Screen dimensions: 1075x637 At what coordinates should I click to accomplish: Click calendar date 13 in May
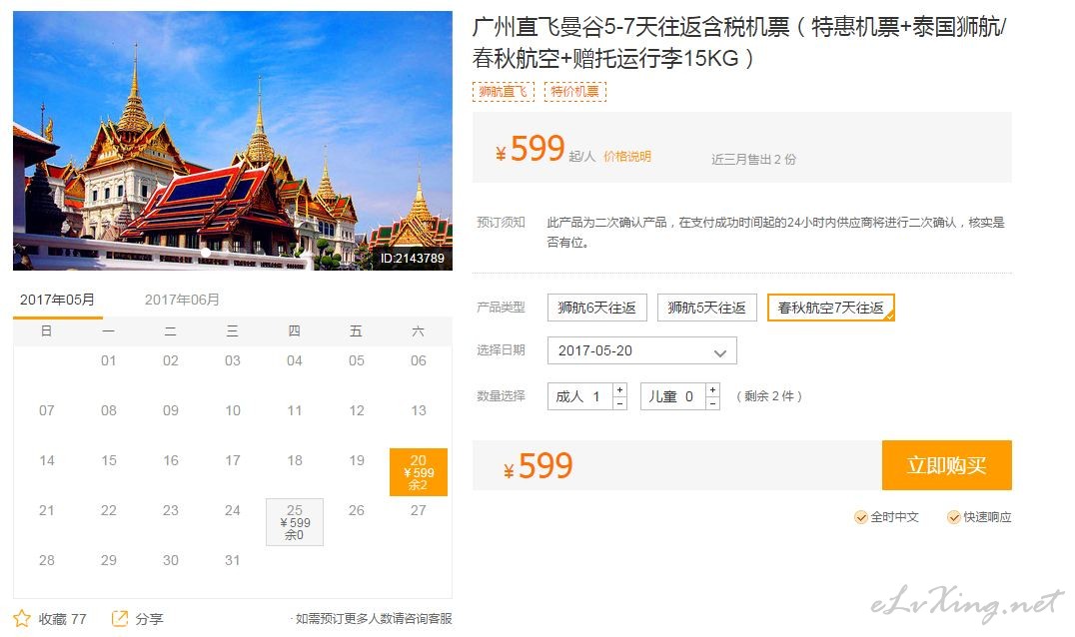pos(419,411)
